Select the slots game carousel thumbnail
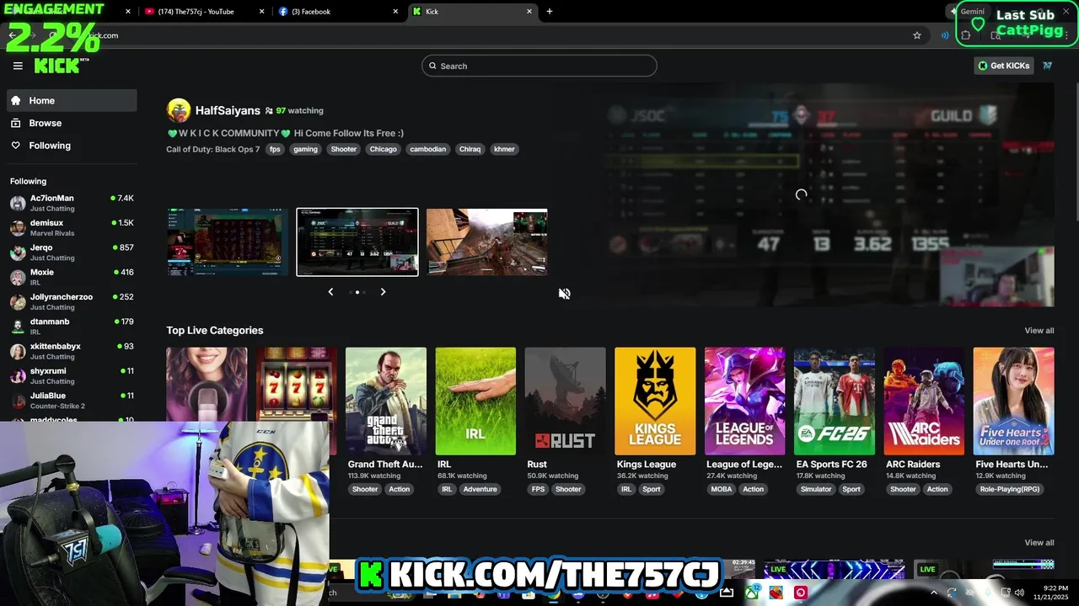This screenshot has width=1079, height=606. point(228,242)
